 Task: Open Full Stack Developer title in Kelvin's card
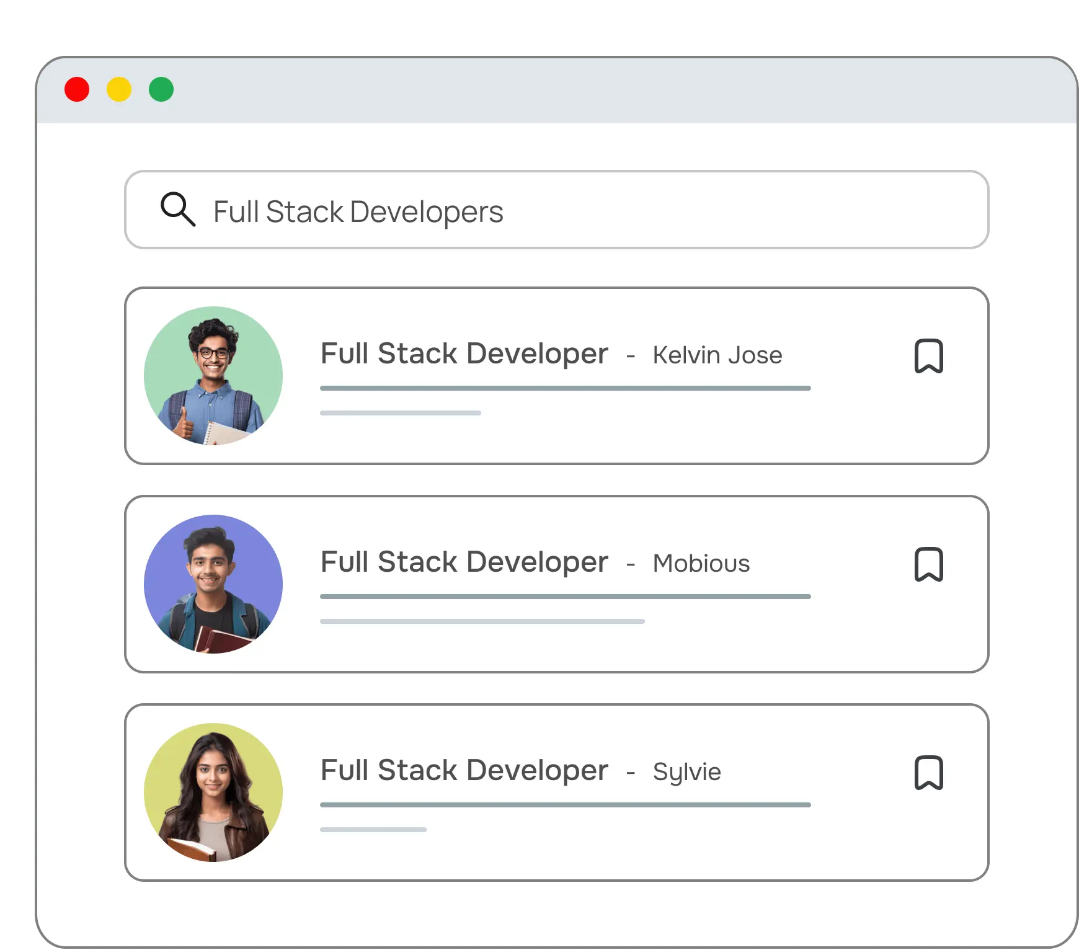tap(464, 354)
